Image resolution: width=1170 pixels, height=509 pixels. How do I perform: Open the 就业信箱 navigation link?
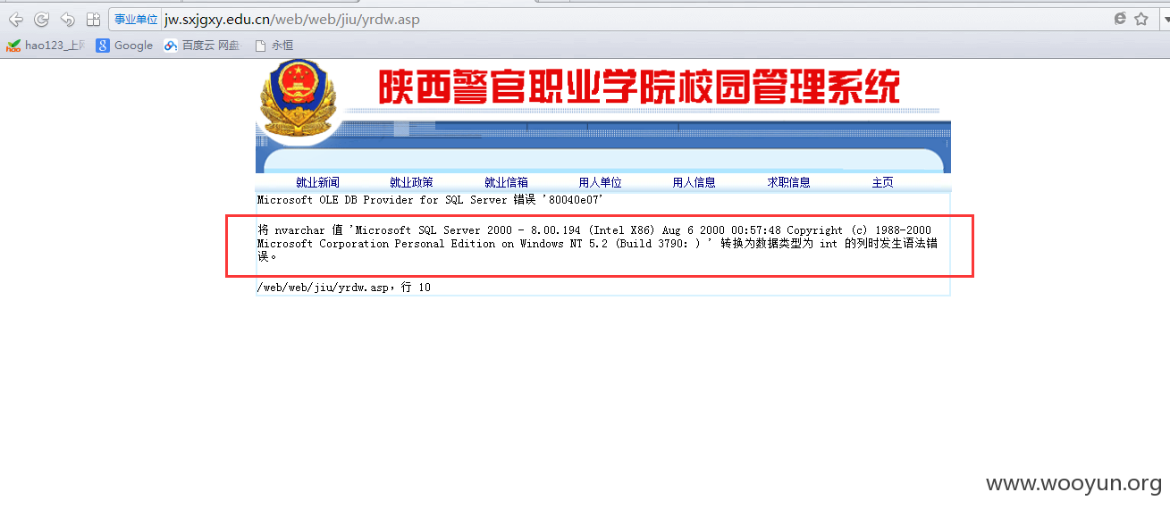pos(506,182)
